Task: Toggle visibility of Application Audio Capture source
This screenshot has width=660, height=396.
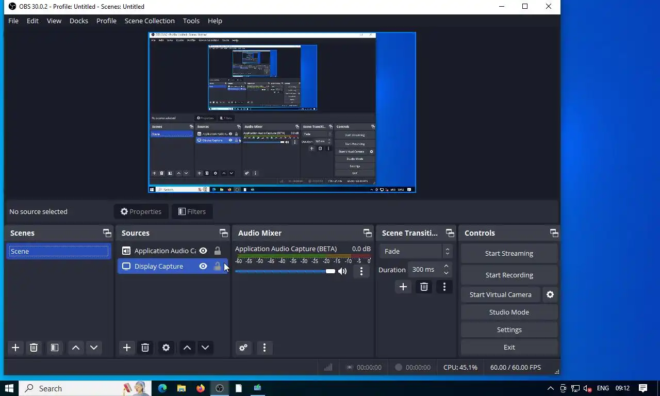Action: pyautogui.click(x=203, y=251)
